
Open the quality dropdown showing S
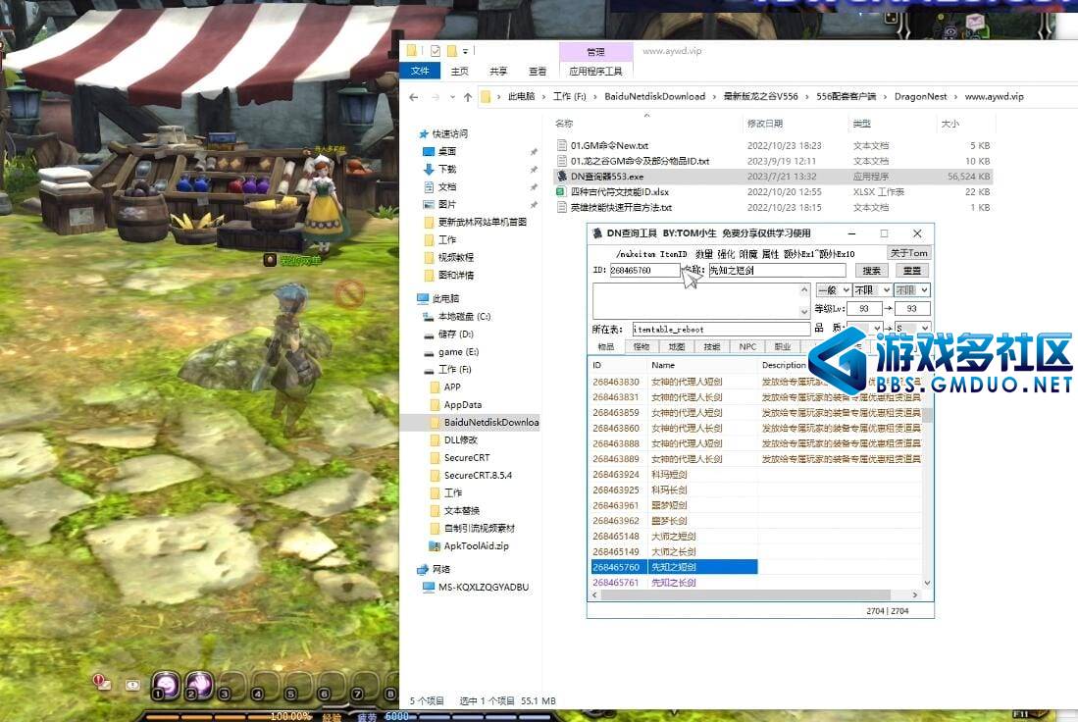click(x=911, y=328)
